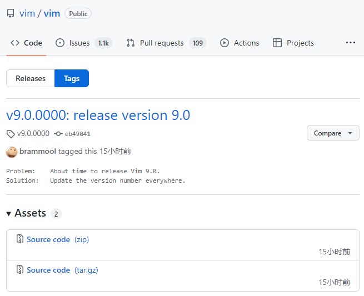The image size is (364, 296).
Task: Download Source code (zip)
Action: pos(58,239)
